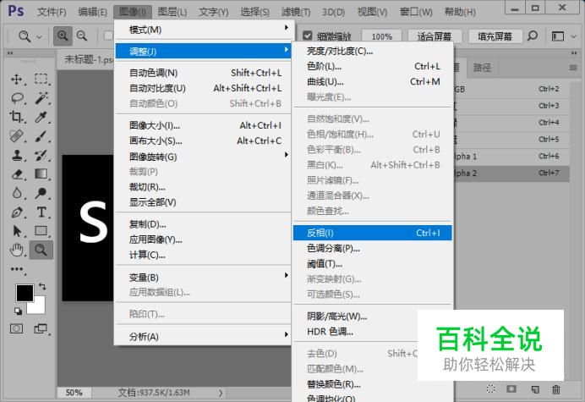This screenshot has height=402, width=585.
Task: Select the Alpha 2 channel row
Action: 511,173
